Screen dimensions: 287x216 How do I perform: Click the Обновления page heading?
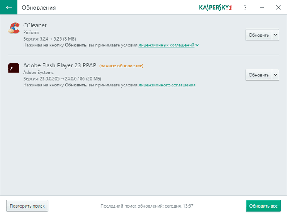(x=39, y=8)
